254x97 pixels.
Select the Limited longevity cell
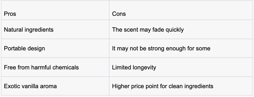(x=181, y=67)
